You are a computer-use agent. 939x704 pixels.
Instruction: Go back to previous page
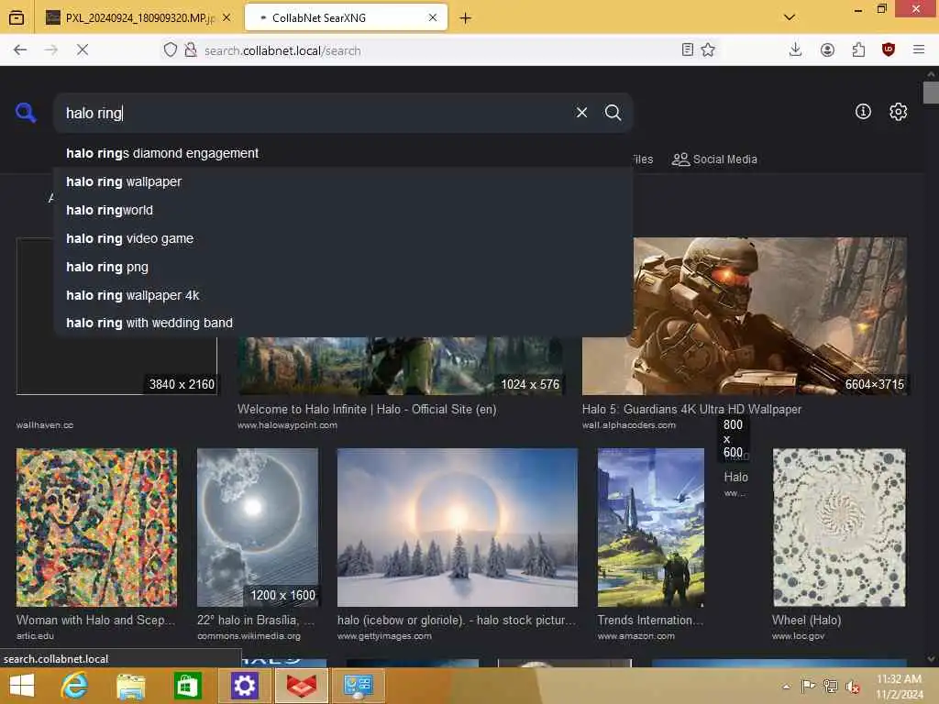tap(20, 50)
